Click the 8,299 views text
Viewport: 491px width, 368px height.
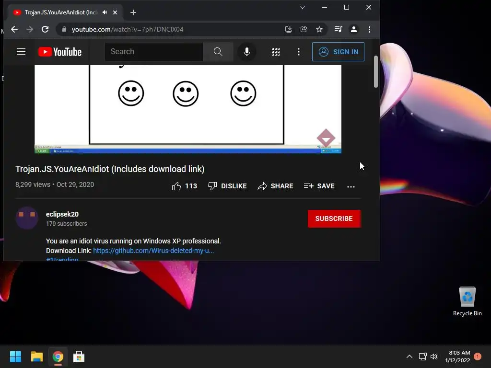click(33, 184)
